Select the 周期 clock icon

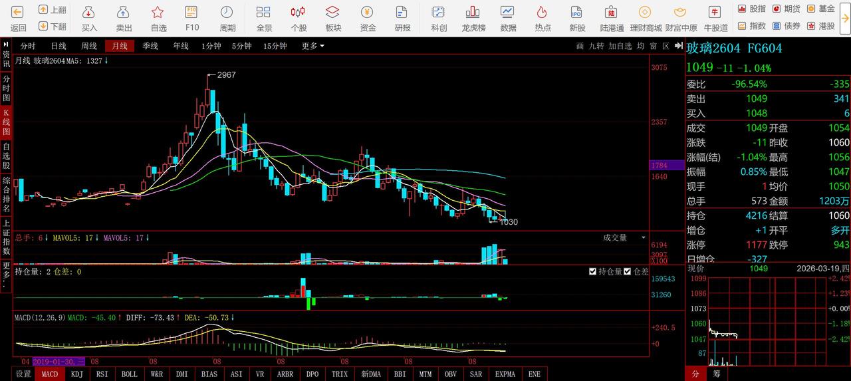(227, 12)
